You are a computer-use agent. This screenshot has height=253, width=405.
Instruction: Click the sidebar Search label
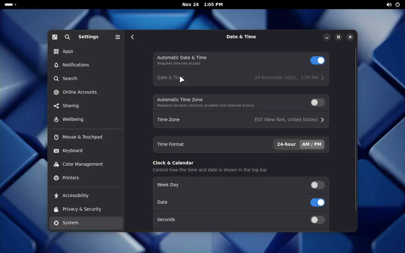click(70, 78)
